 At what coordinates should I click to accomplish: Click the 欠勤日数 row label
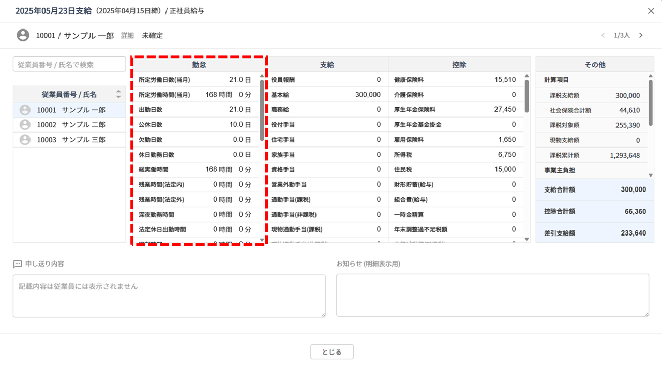150,140
